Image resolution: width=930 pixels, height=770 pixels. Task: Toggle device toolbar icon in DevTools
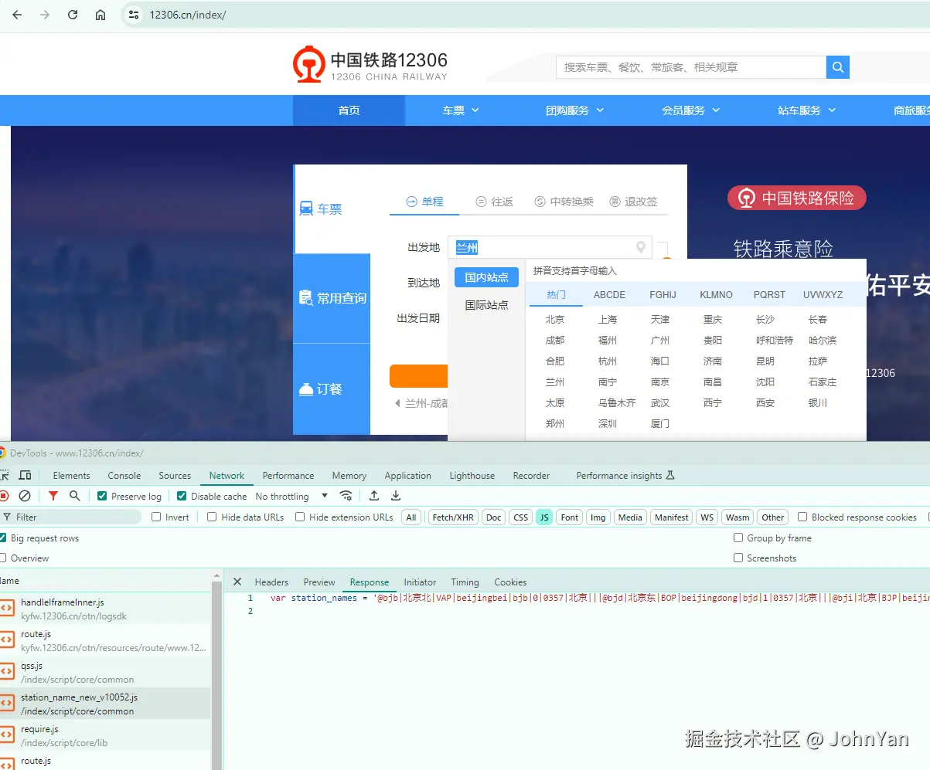[x=25, y=475]
